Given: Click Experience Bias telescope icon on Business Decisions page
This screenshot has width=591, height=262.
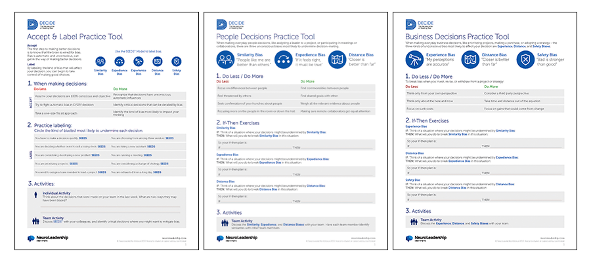Looking at the screenshot, I should pos(414,60).
